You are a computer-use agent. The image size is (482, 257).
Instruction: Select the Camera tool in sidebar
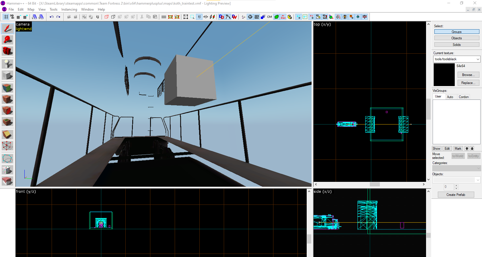tap(7, 51)
